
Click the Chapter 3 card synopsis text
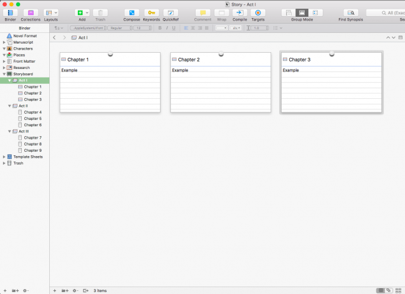click(291, 70)
